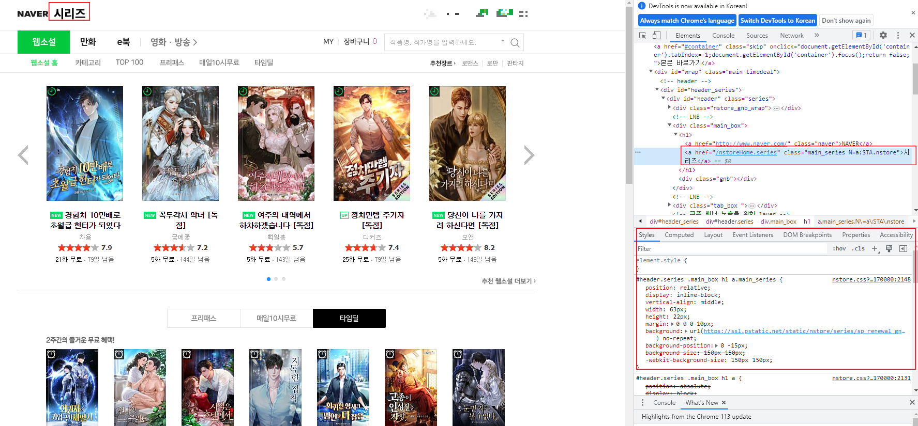Viewport: 918px width, 426px height.
Task: Expand the collapsed nstore_gnb_wrap ellipsis badge
Action: [776, 108]
